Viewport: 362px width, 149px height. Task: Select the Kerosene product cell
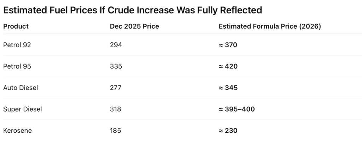click(17, 131)
